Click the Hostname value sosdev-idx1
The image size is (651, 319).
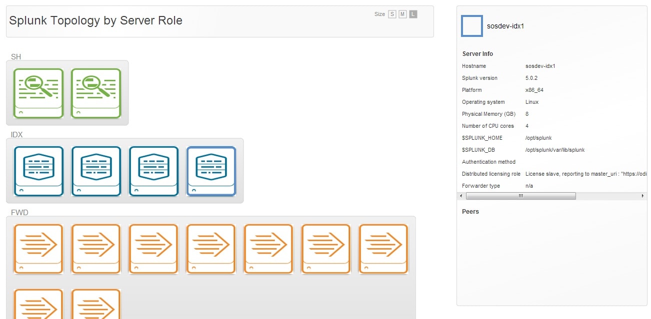point(540,66)
